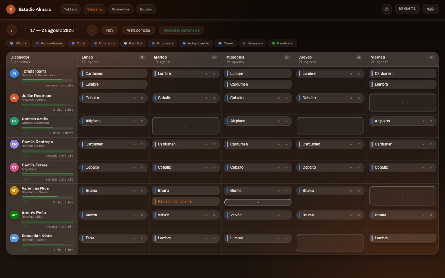Remove Cobalto from Julián Restrepo's Lunes
This screenshot has width=445, height=278.
[142, 98]
